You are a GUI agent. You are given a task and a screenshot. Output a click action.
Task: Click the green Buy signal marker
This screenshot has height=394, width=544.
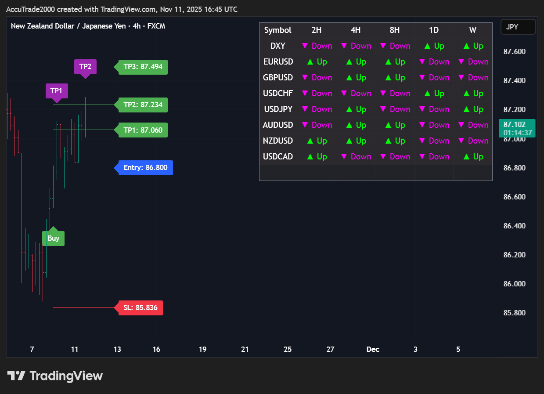tap(53, 238)
